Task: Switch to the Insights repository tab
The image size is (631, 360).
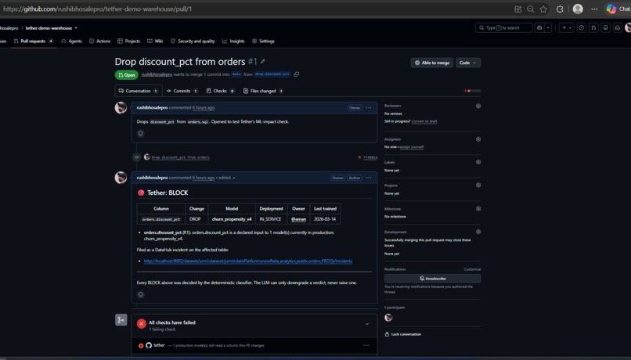Action: click(233, 41)
